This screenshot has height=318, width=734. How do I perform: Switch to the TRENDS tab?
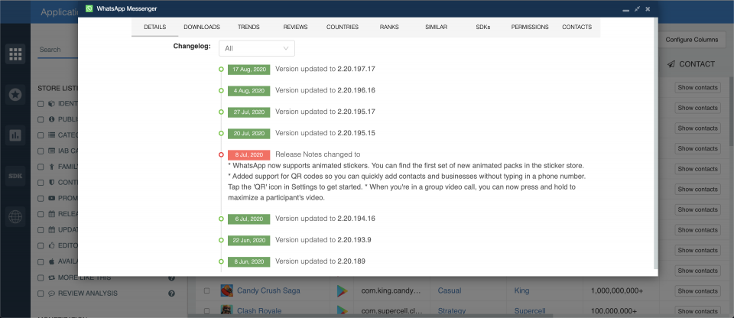(248, 28)
